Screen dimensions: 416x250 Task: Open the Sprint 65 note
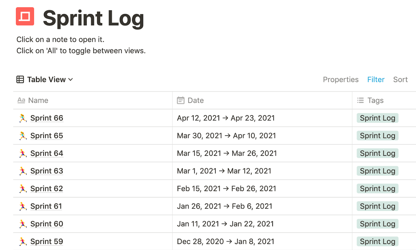tap(47, 136)
